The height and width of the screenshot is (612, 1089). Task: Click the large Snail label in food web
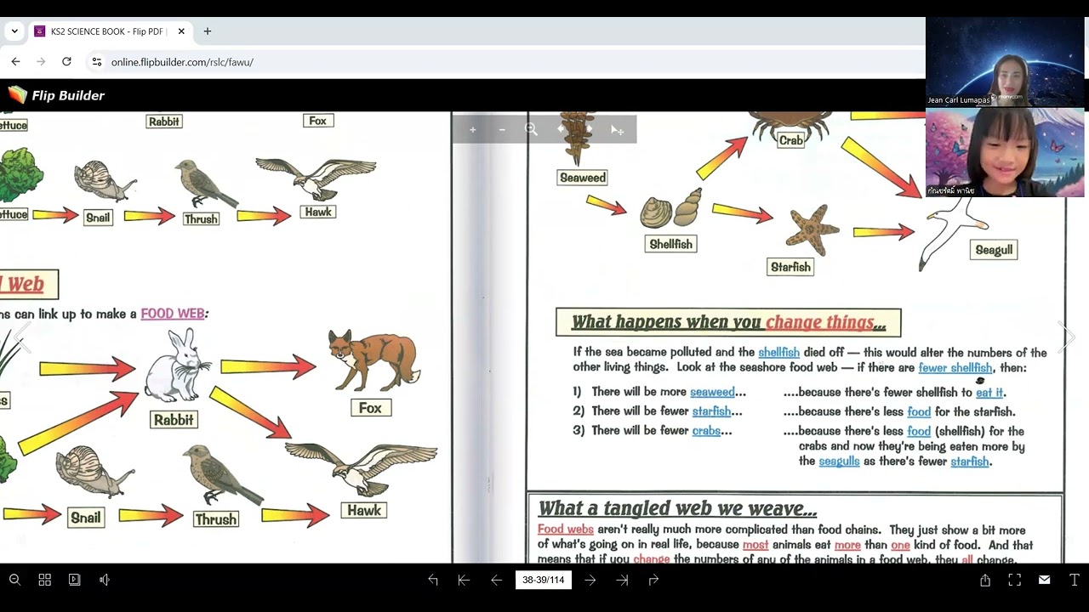85,518
